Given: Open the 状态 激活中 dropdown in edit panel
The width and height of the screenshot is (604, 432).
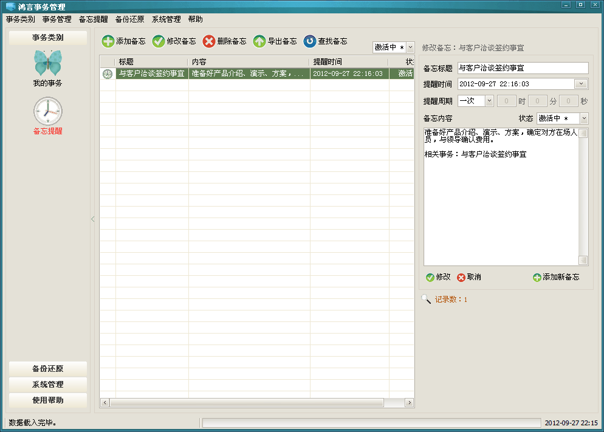Looking at the screenshot, I should [584, 118].
